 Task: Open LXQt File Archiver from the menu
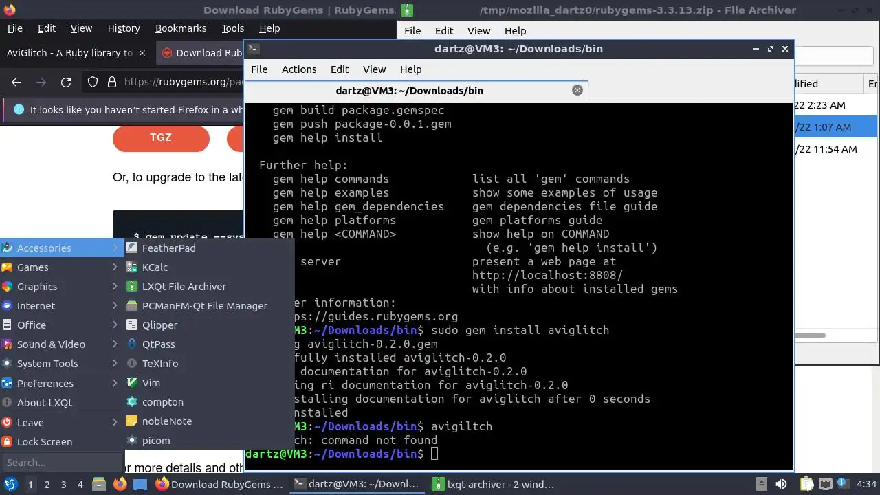tap(209, 287)
